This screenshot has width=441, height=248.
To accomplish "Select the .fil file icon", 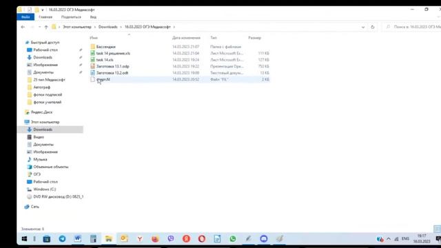I will [92, 79].
